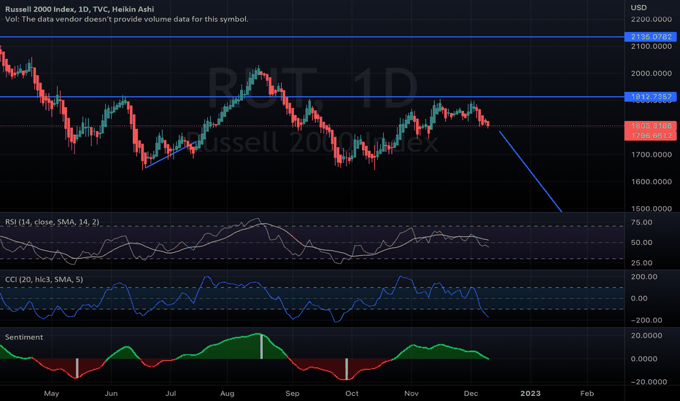Click the Russell 2000 Index chart title
The height and width of the screenshot is (401, 680).
[80, 9]
